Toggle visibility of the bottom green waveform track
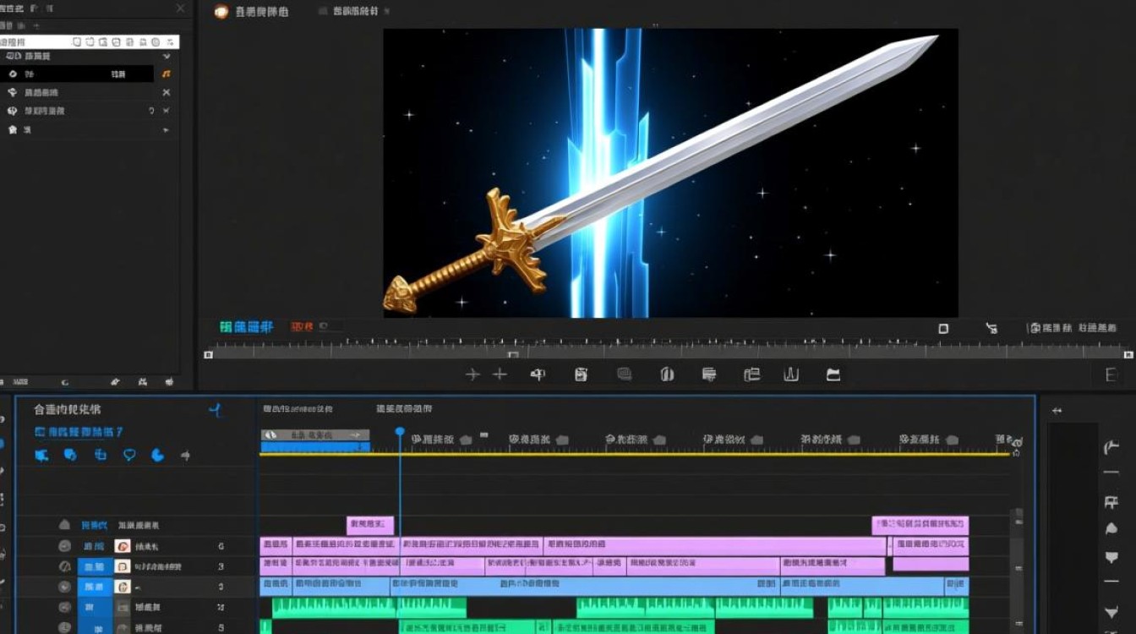1136x634 pixels. pyautogui.click(x=64, y=627)
